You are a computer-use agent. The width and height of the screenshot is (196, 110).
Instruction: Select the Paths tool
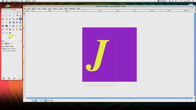pos(6,19)
